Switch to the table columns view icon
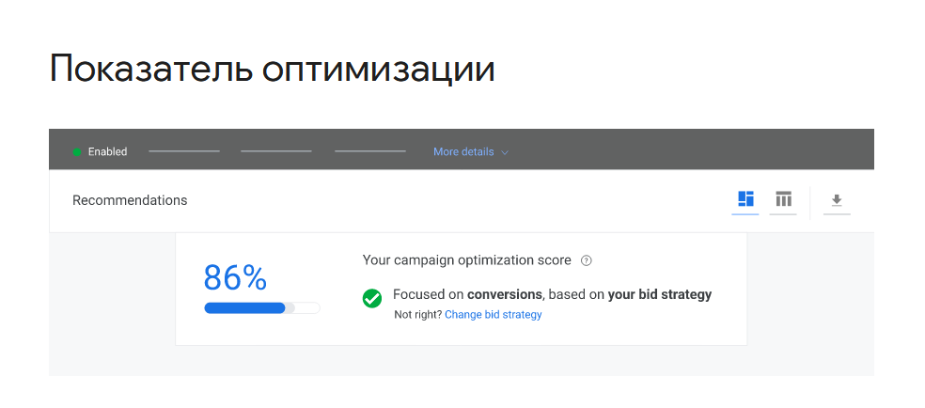 point(783,199)
